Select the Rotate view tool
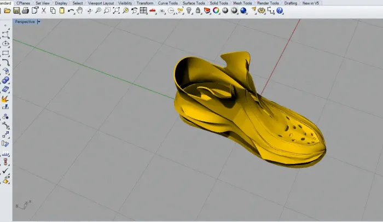This screenshot has width=383, height=222. 89,11
